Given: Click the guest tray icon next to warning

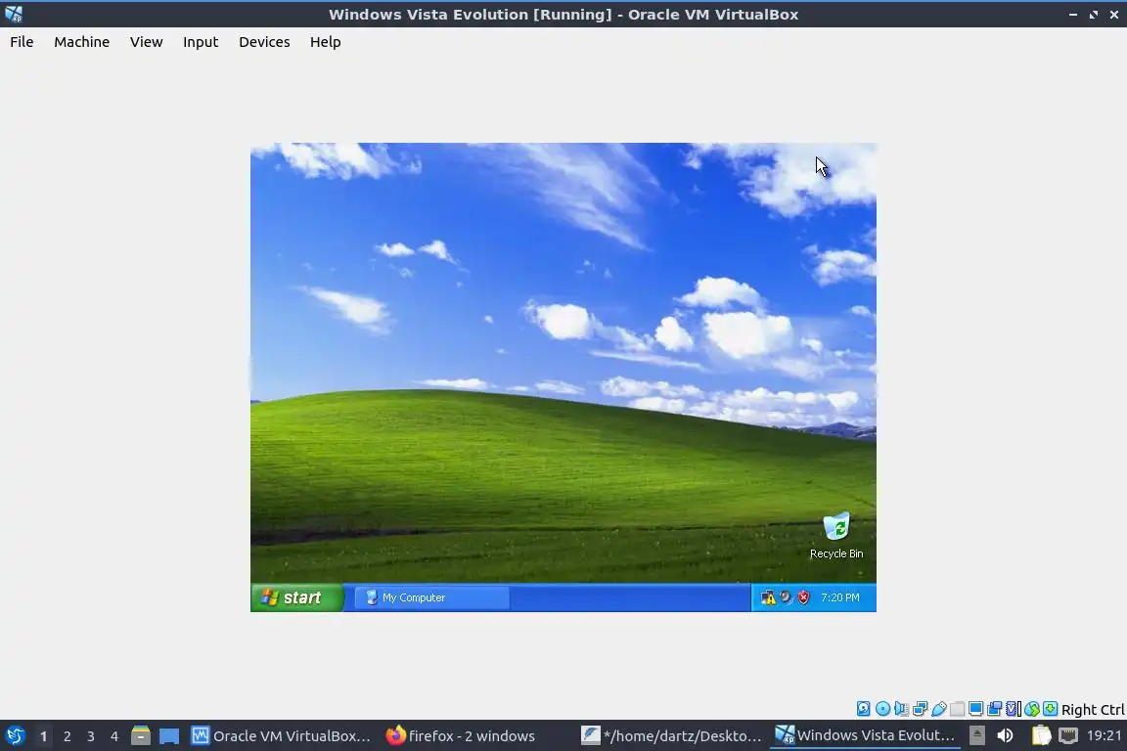Looking at the screenshot, I should (786, 597).
